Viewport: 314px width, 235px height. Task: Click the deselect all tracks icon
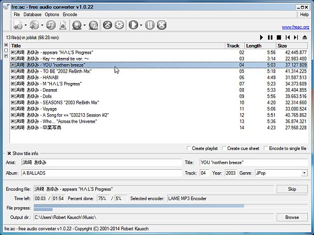[x=6, y=50]
